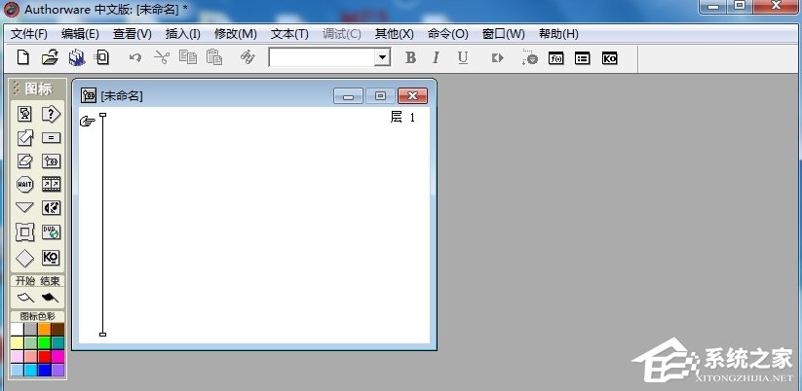Select the WAIT icon in palette
802x391 pixels.
coord(25,184)
